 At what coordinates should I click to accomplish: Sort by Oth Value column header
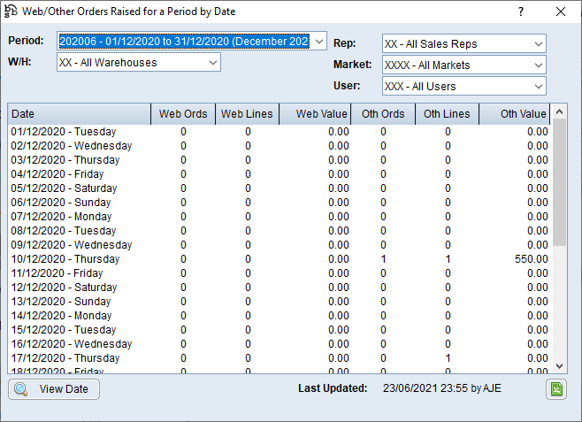point(516,114)
